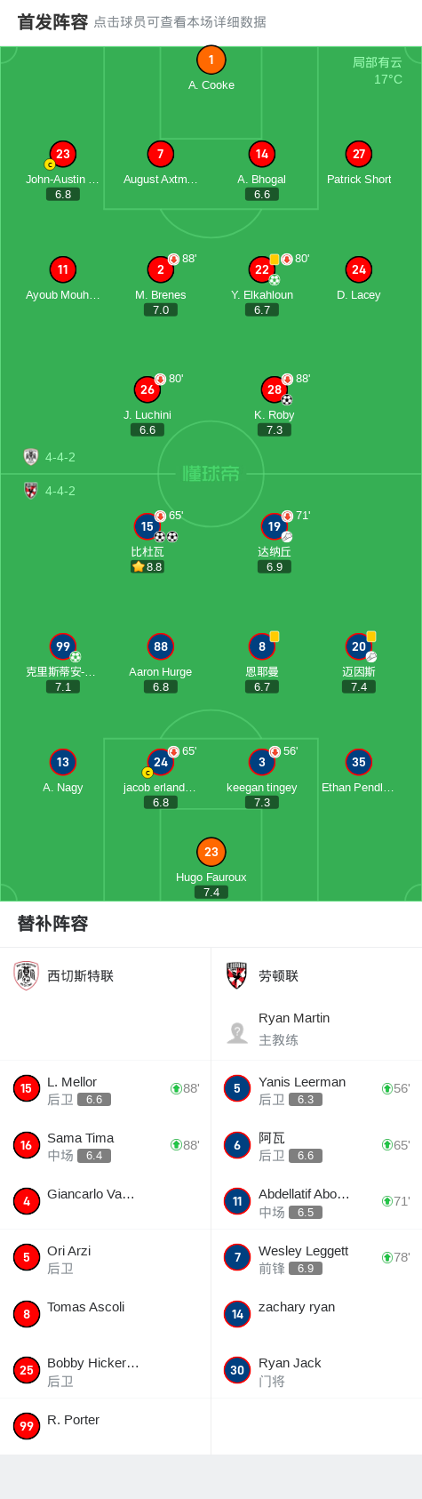The width and height of the screenshot is (422, 1499).
Task: Select Y. Elkahloun's number 22 badge
Action: [x=262, y=269]
